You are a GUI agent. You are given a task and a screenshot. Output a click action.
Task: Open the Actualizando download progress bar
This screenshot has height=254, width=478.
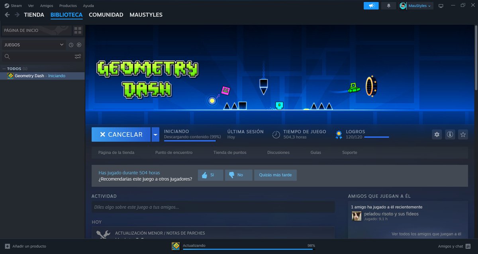click(249, 249)
